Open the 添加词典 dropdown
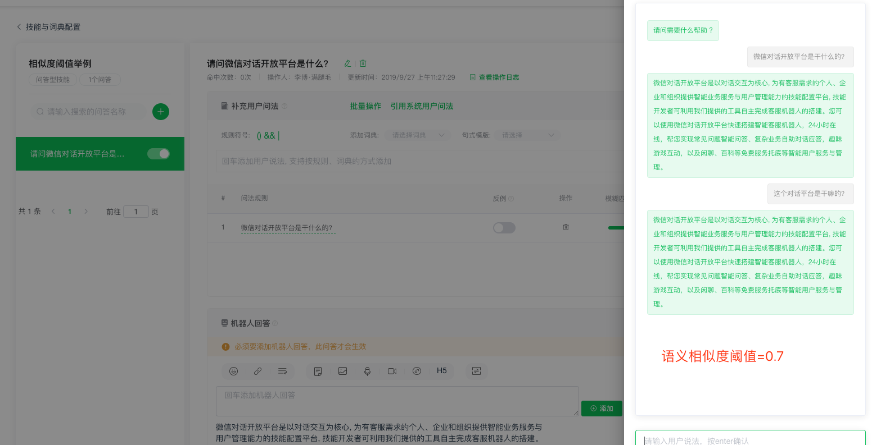872x445 pixels. (417, 135)
